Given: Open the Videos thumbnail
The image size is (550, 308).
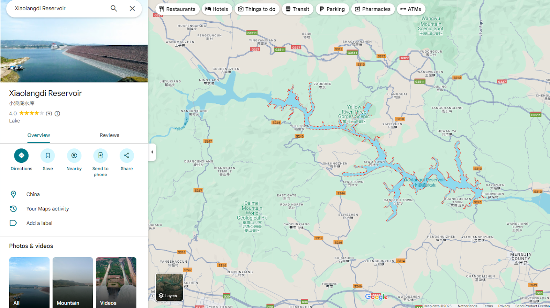Looking at the screenshot, I should click(x=116, y=282).
